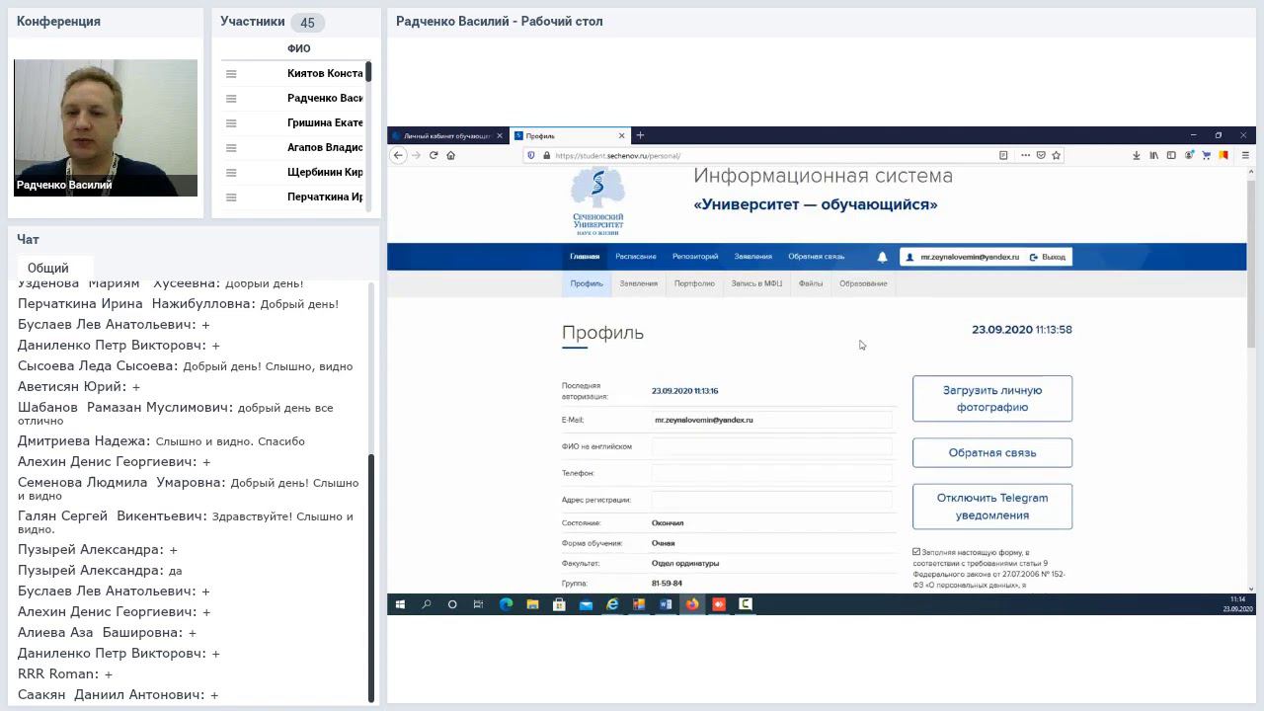Click the participant count badge 45
The image size is (1264, 711).
[x=307, y=22]
